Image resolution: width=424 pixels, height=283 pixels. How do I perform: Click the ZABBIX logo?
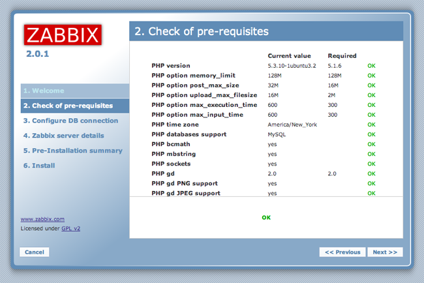pyautogui.click(x=63, y=34)
